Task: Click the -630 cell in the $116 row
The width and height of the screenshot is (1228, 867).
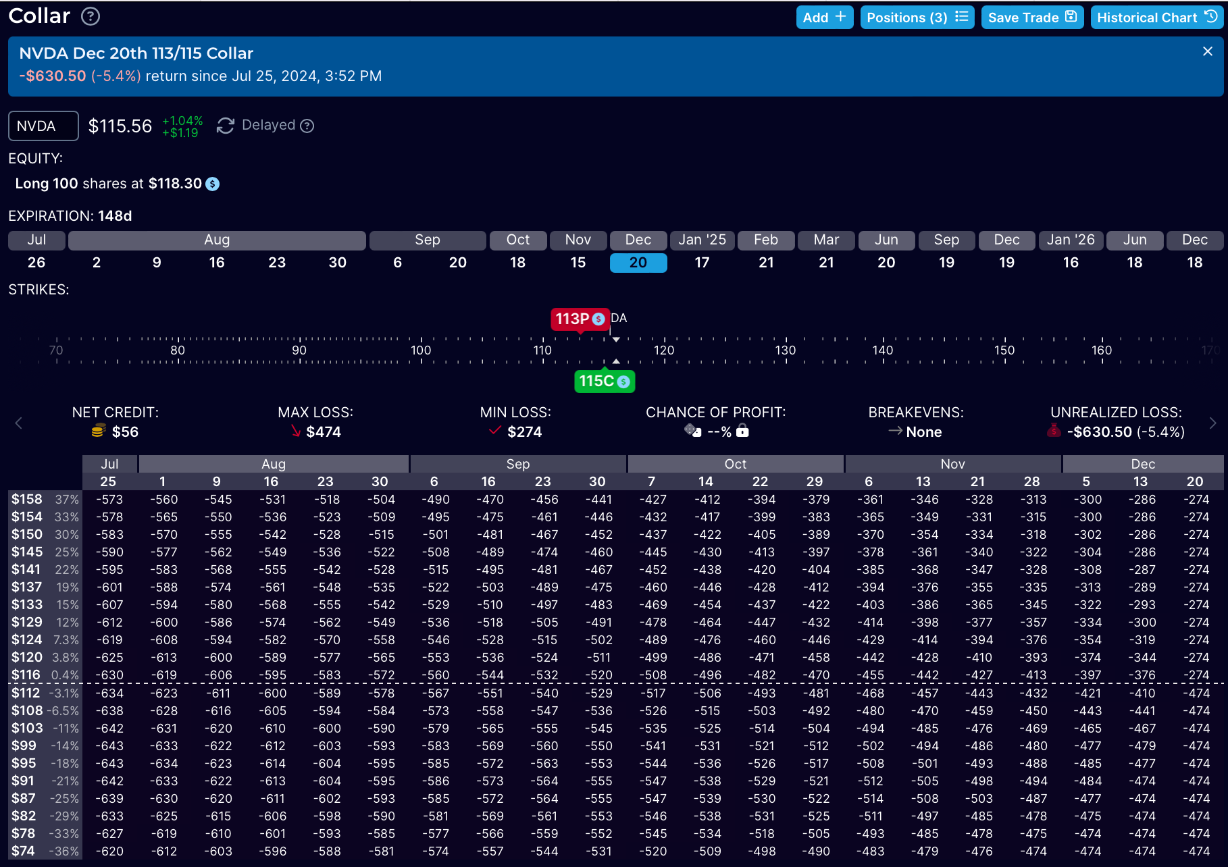Action: (x=109, y=675)
